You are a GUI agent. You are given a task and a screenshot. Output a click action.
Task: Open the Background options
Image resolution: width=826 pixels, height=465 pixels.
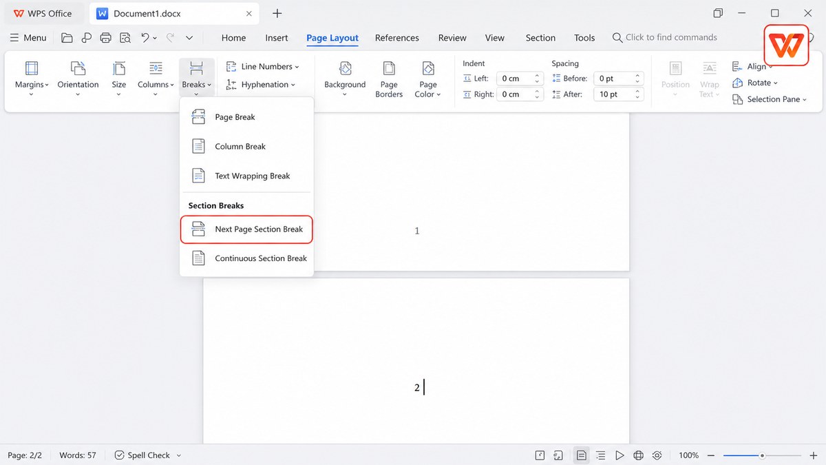345,77
